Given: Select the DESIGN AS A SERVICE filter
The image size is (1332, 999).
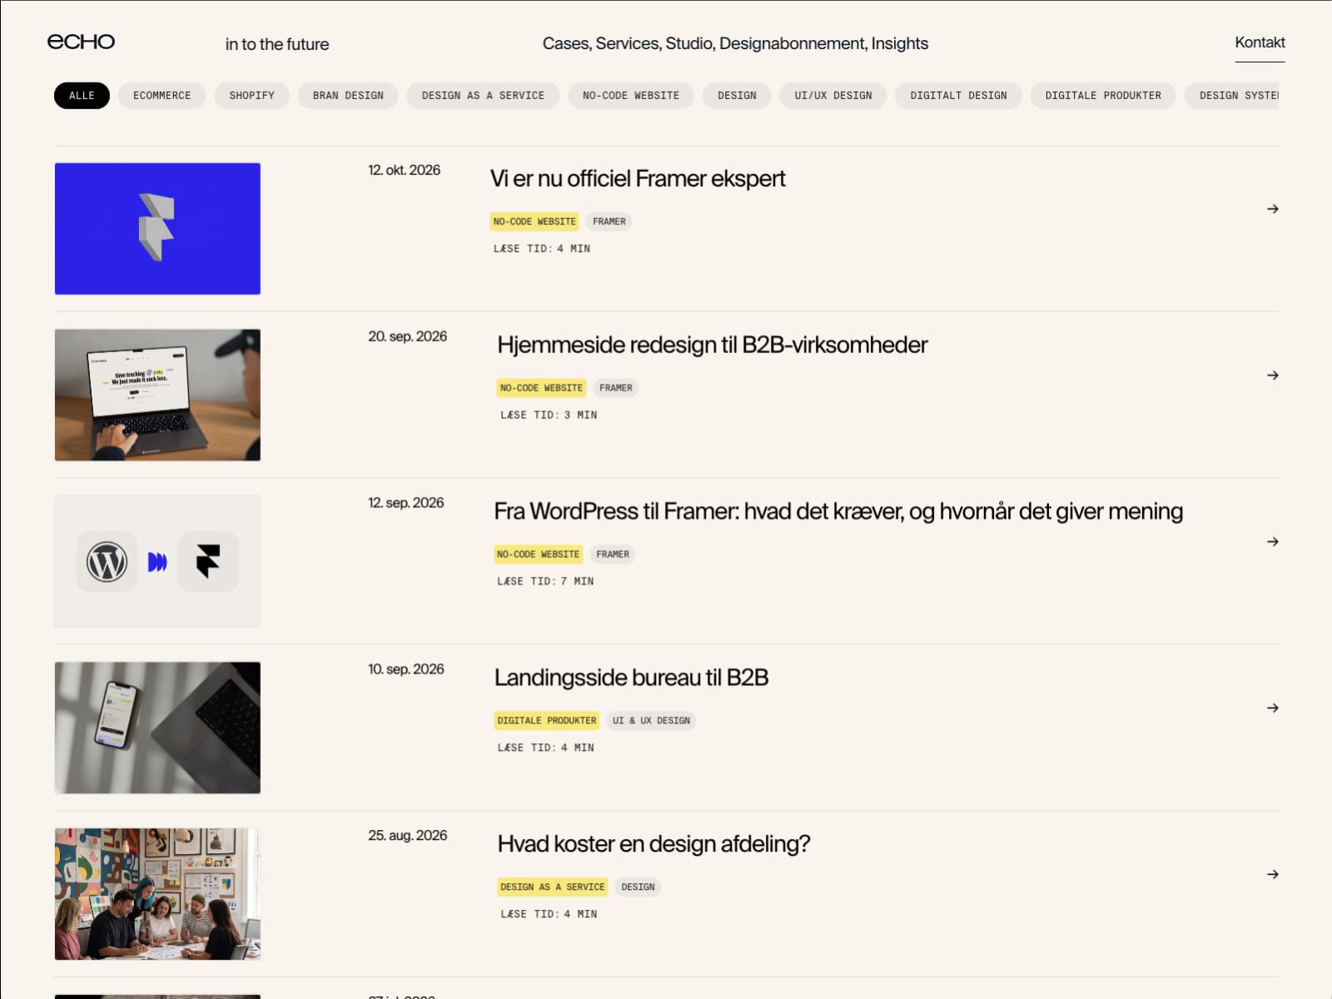Looking at the screenshot, I should pyautogui.click(x=483, y=96).
